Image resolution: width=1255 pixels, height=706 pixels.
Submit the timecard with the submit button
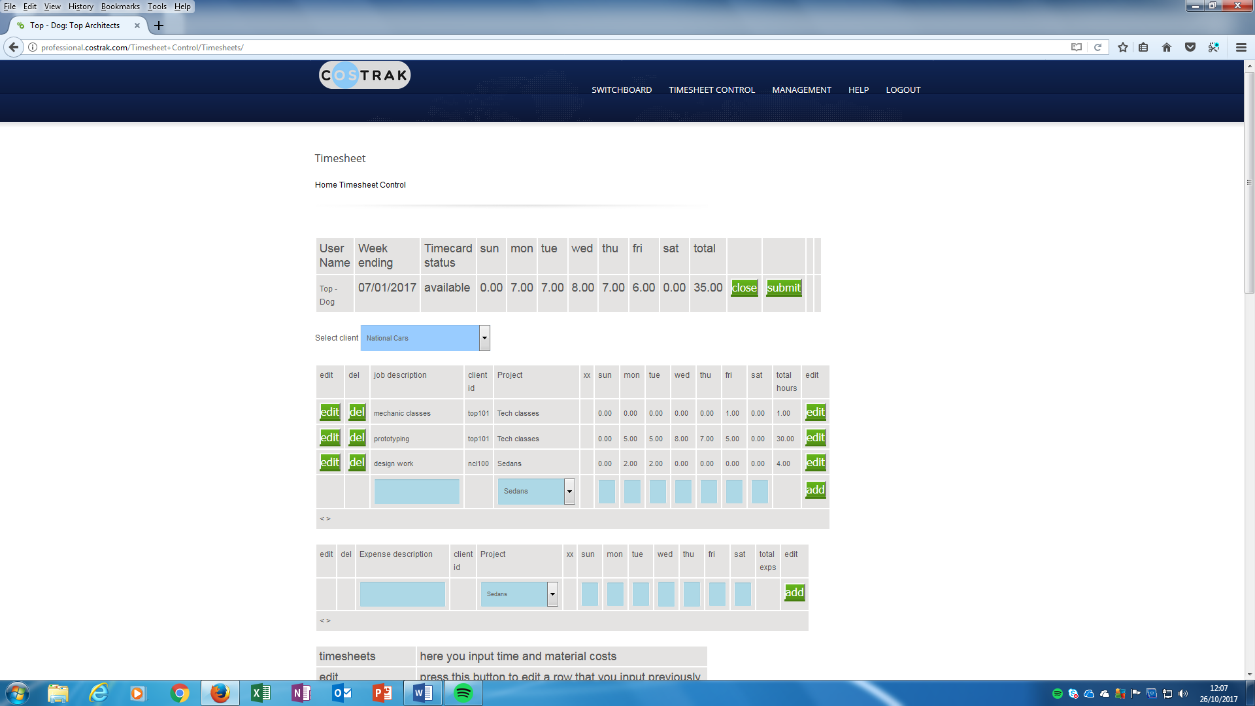point(784,288)
